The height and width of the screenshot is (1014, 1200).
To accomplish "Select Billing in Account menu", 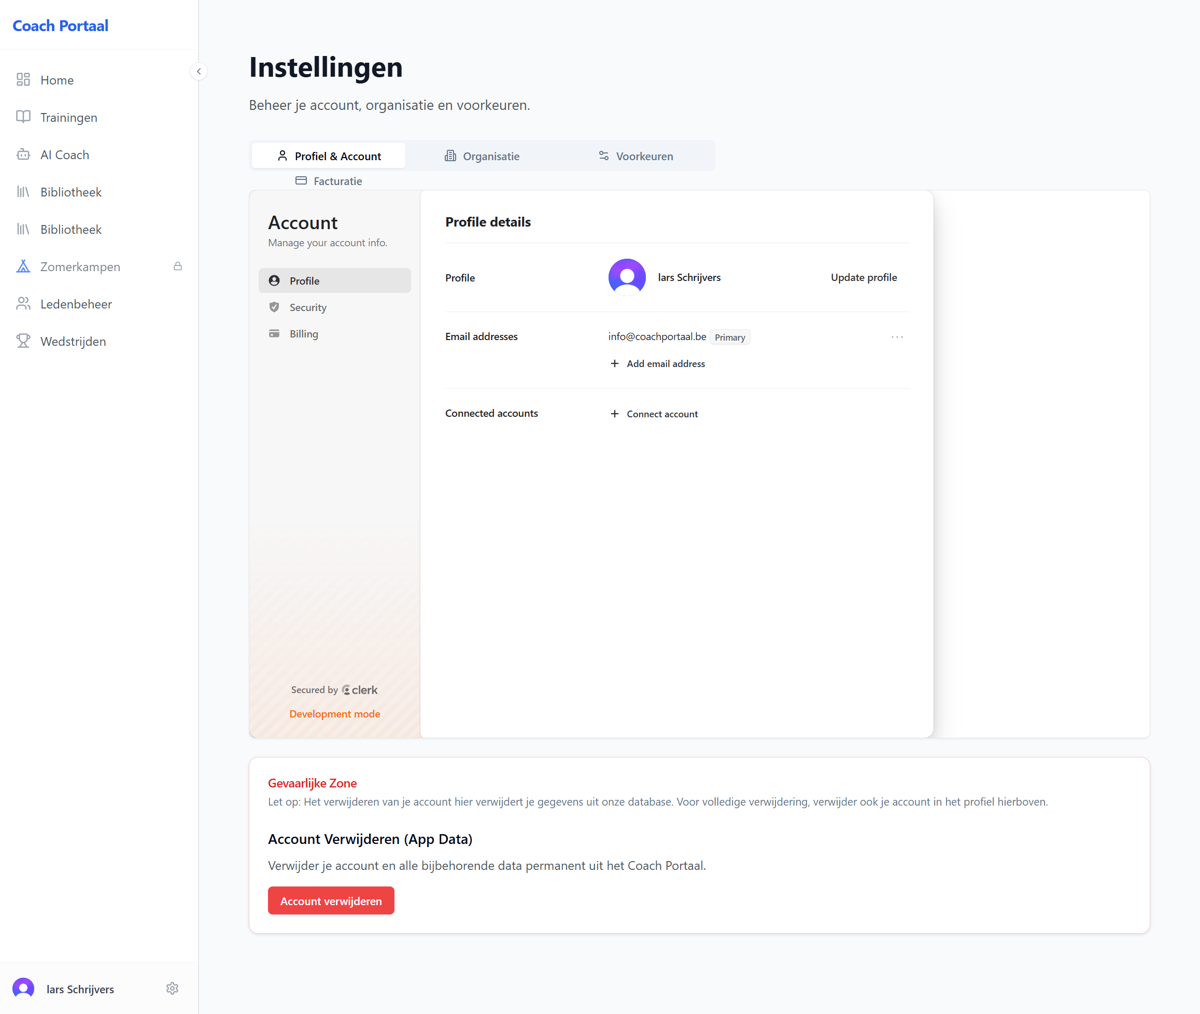I will point(303,333).
